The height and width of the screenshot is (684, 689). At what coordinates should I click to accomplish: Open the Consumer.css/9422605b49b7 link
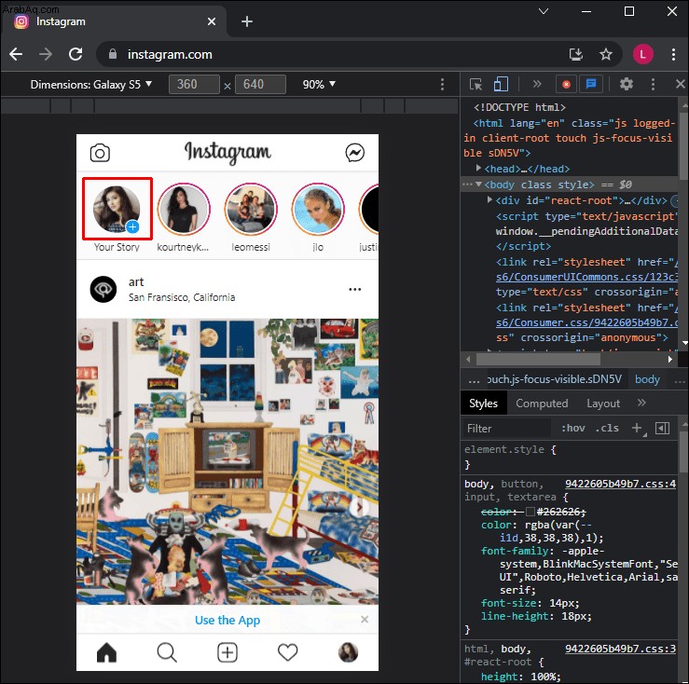coord(586,322)
